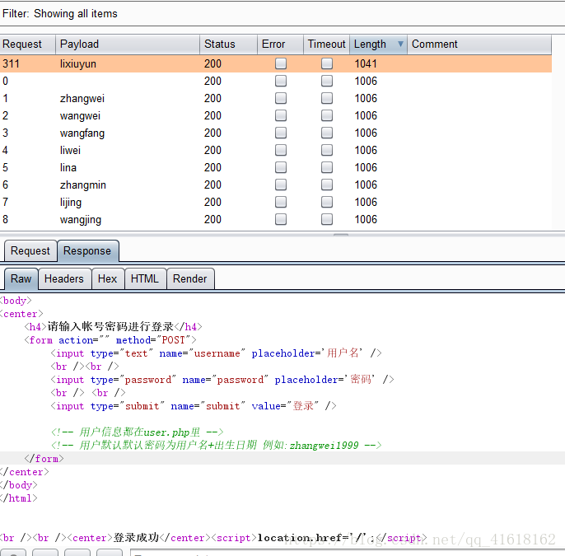Toggle Timeout checkbox in liwei row
Viewport: 565px width, 556px height.
point(327,150)
